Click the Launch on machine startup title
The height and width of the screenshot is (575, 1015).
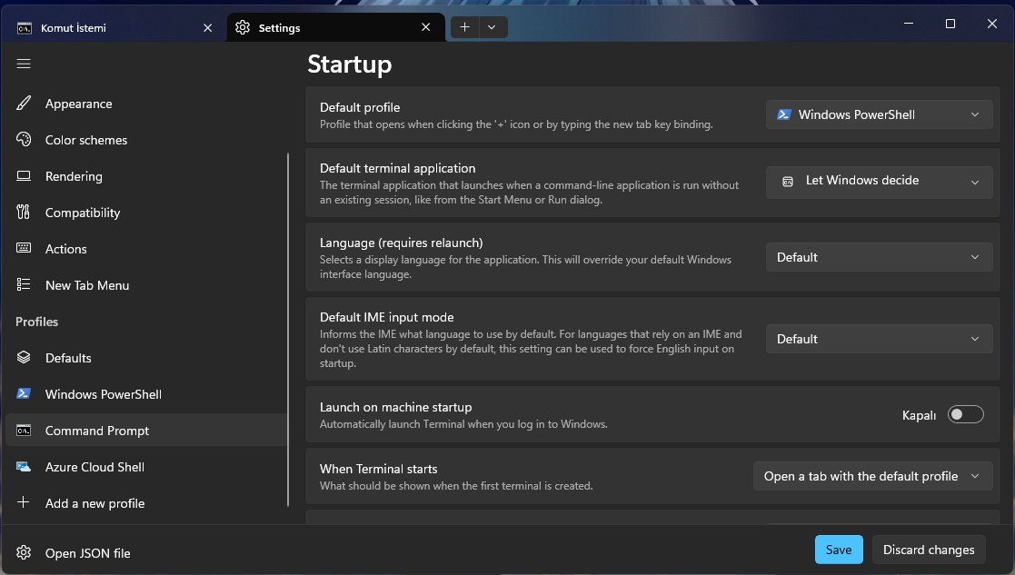tap(395, 407)
